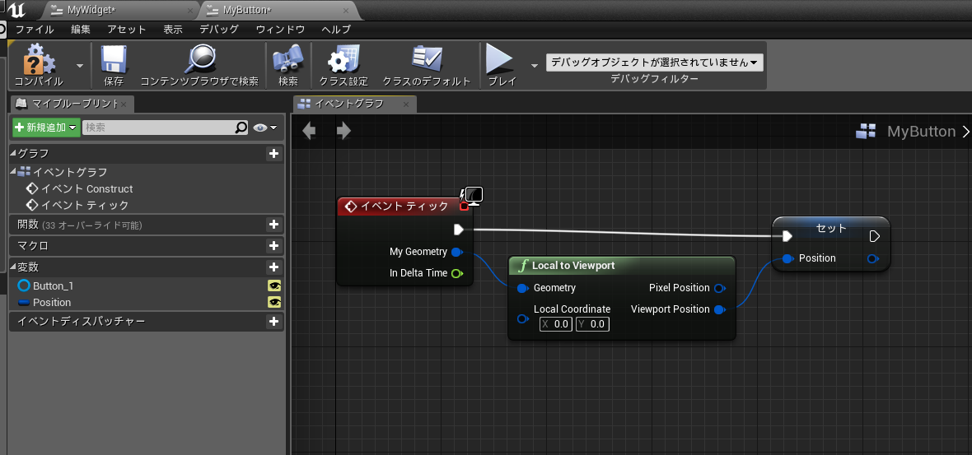Open the Window (ウィンドウ) menu

(280, 30)
